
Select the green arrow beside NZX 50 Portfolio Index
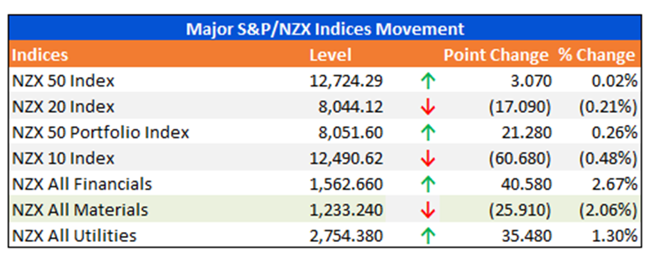[x=428, y=133]
